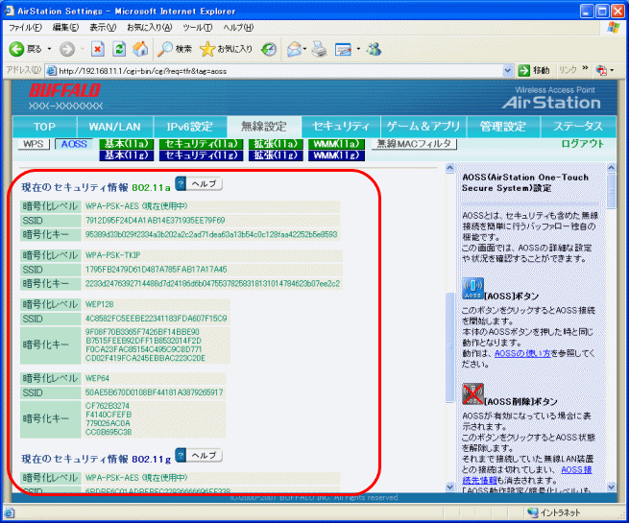
Task: Expand the Links toolbar chevron
Action: 585,68
